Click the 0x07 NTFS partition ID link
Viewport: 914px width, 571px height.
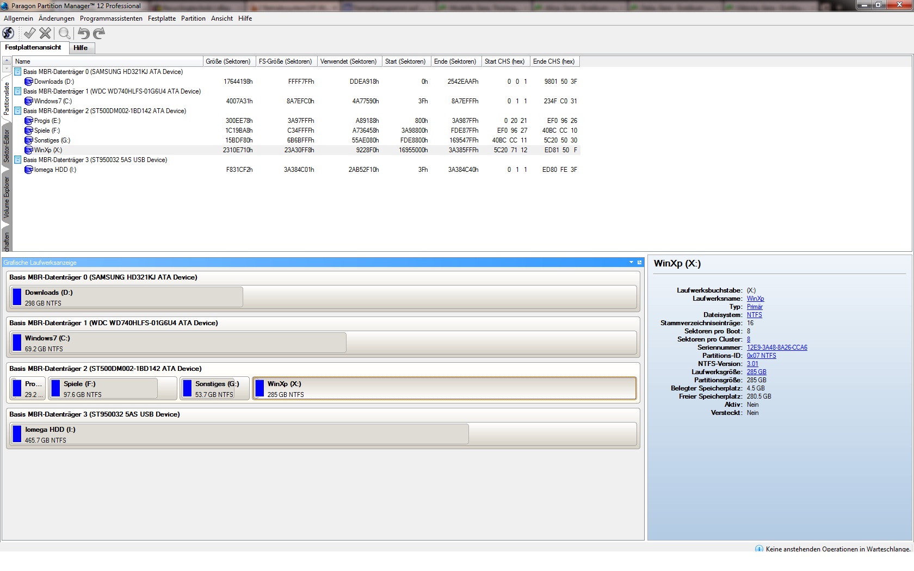761,356
